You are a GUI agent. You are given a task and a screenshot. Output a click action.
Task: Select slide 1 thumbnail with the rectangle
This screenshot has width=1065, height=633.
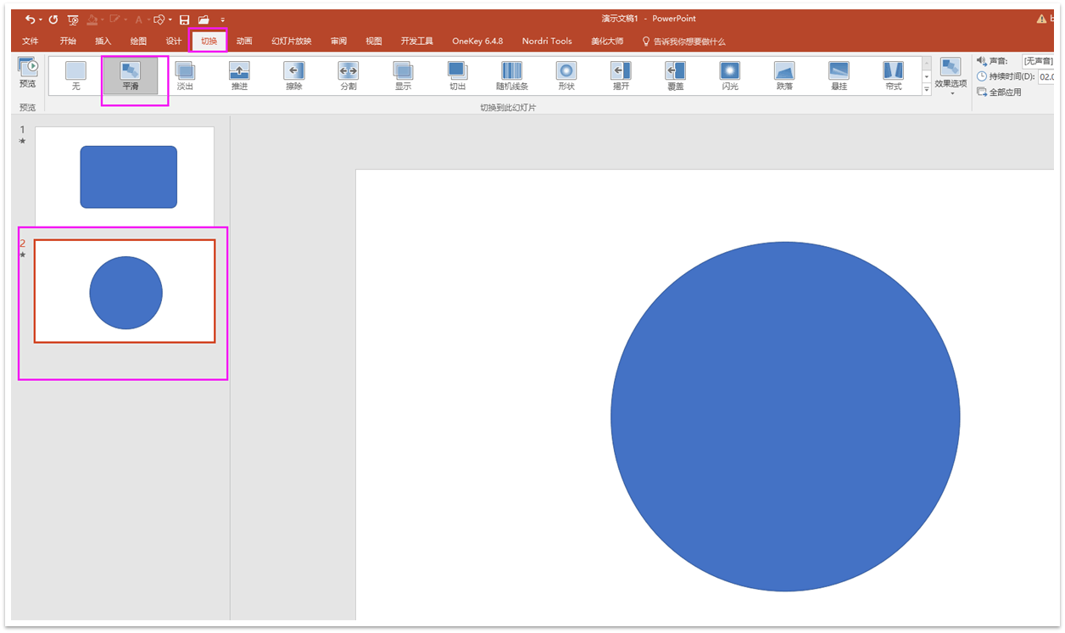pos(124,176)
